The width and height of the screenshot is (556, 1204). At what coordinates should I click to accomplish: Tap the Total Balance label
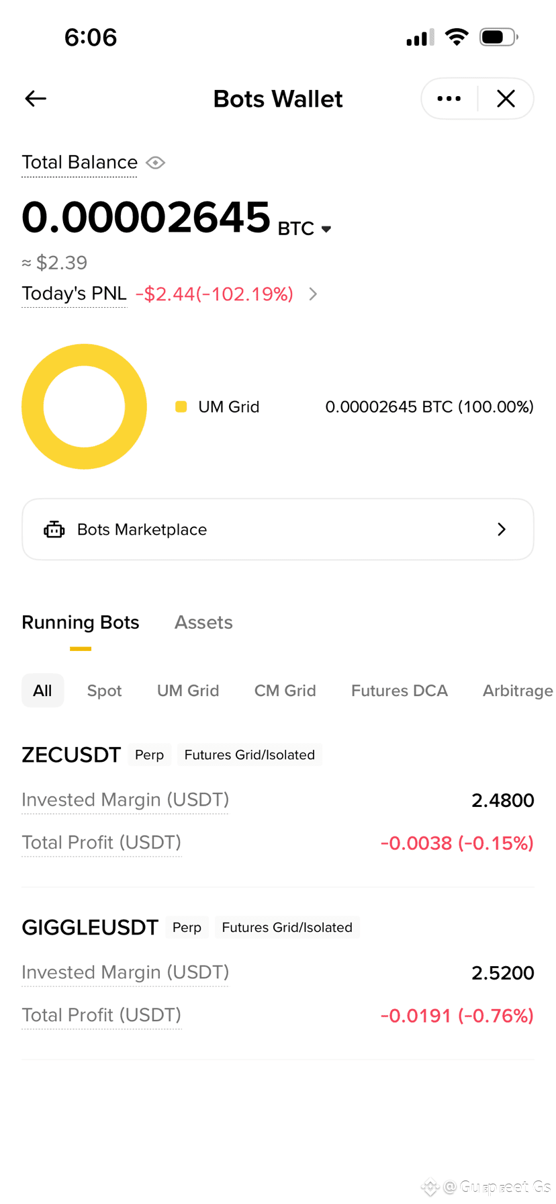coord(79,163)
